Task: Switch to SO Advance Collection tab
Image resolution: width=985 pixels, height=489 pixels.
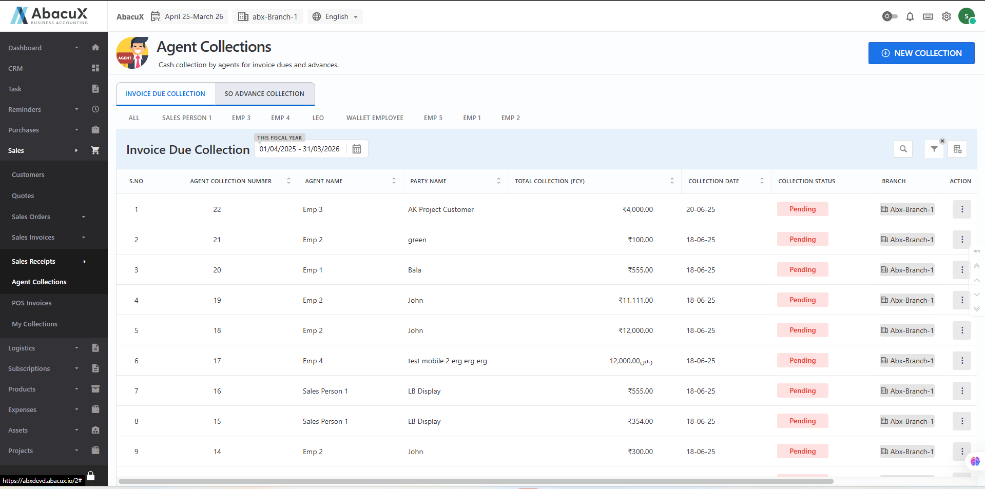Action: [264, 94]
